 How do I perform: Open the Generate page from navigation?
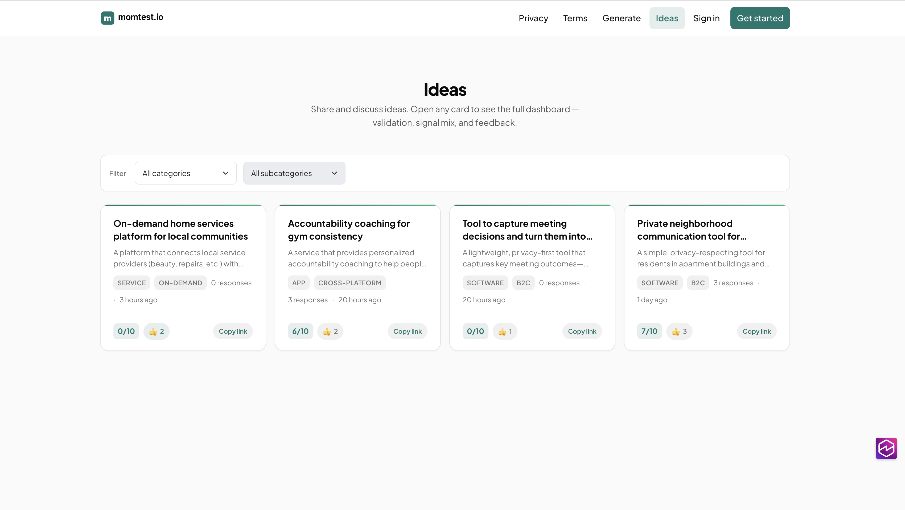pos(621,18)
